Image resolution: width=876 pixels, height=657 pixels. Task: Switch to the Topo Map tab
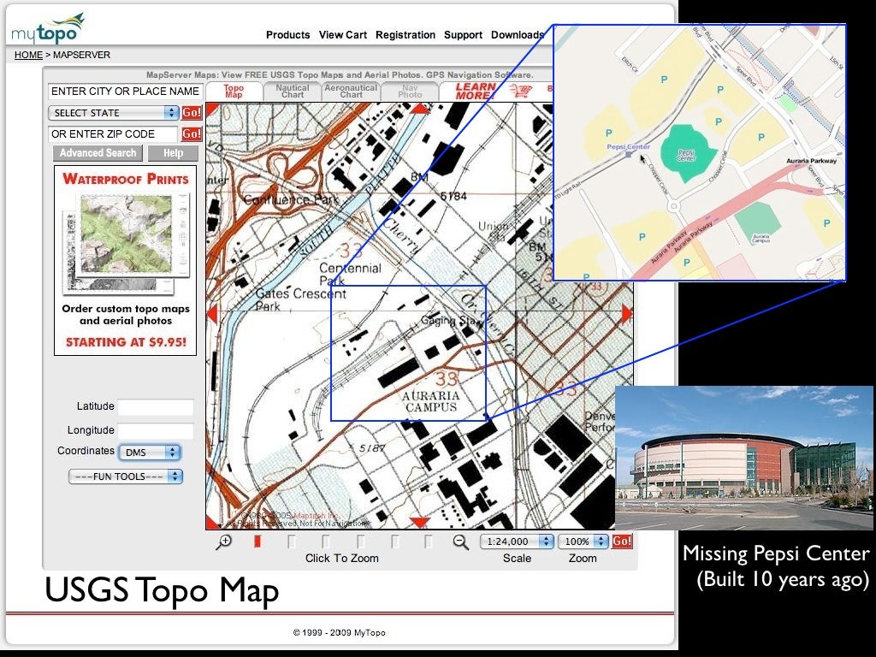(234, 91)
